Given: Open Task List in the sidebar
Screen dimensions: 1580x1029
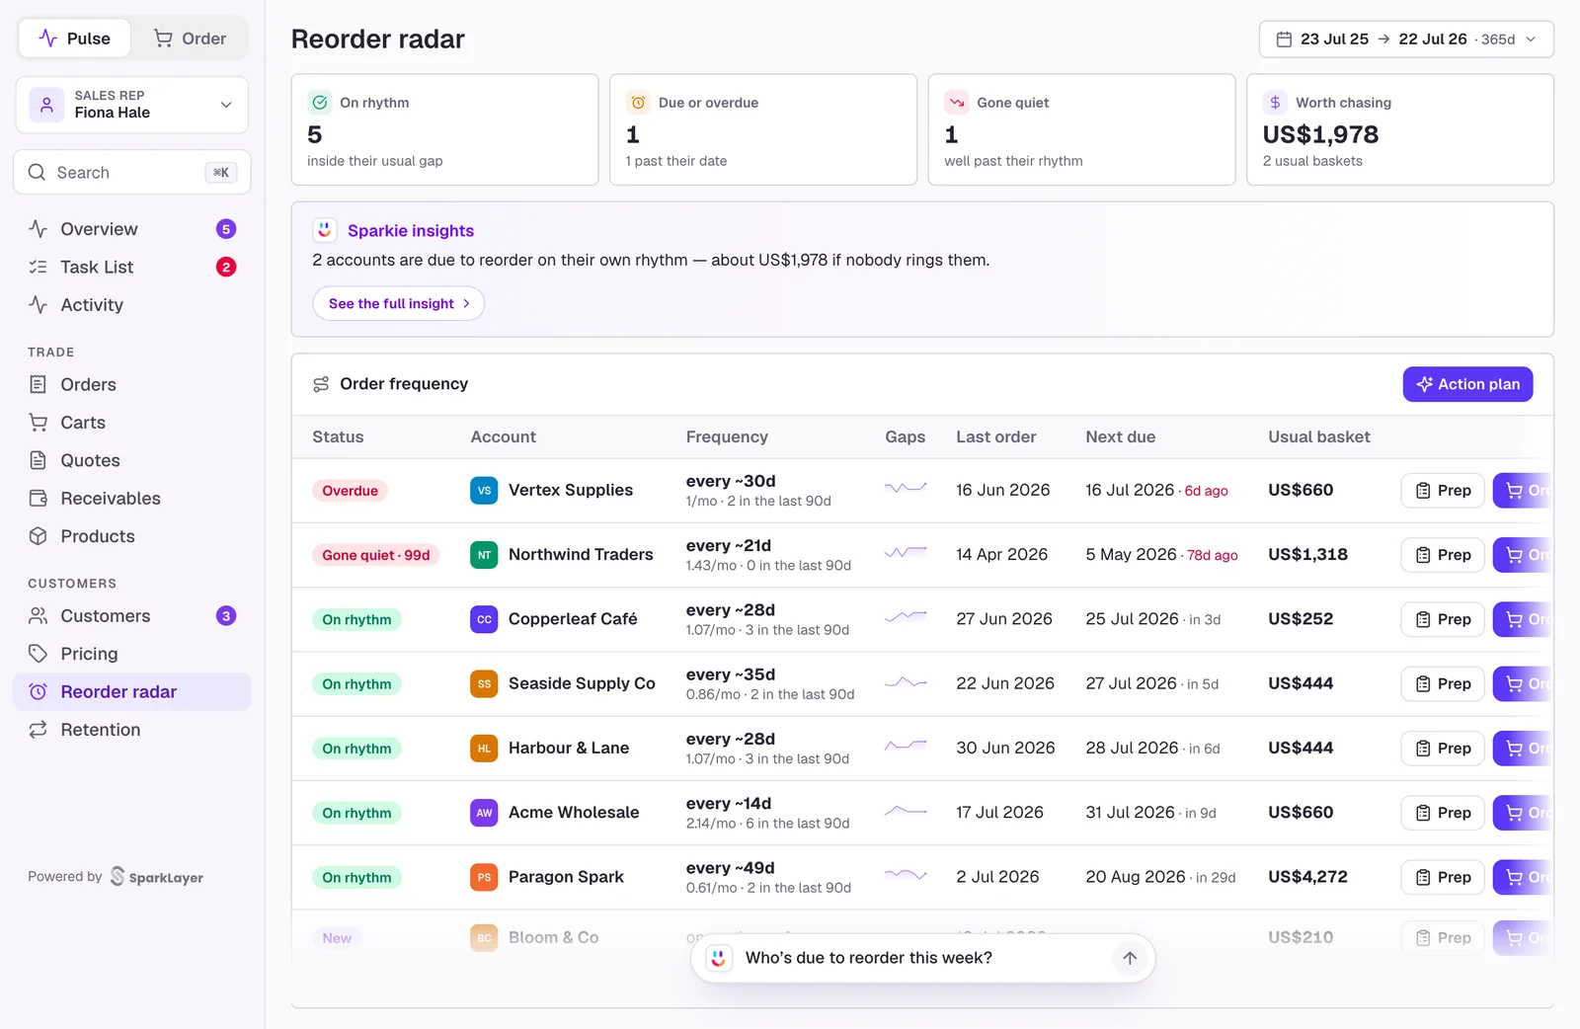Looking at the screenshot, I should click(132, 268).
